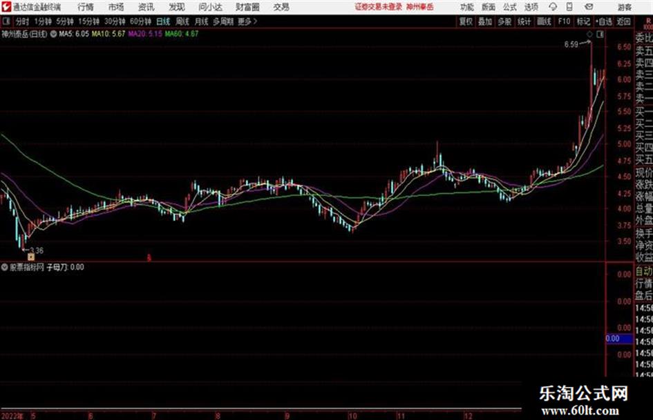Select the 日线 daily chart tab
Image resolution: width=653 pixels, height=420 pixels.
click(163, 21)
